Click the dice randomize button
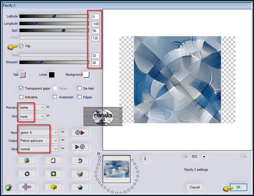This screenshot has width=254, height=196. click(x=80, y=174)
